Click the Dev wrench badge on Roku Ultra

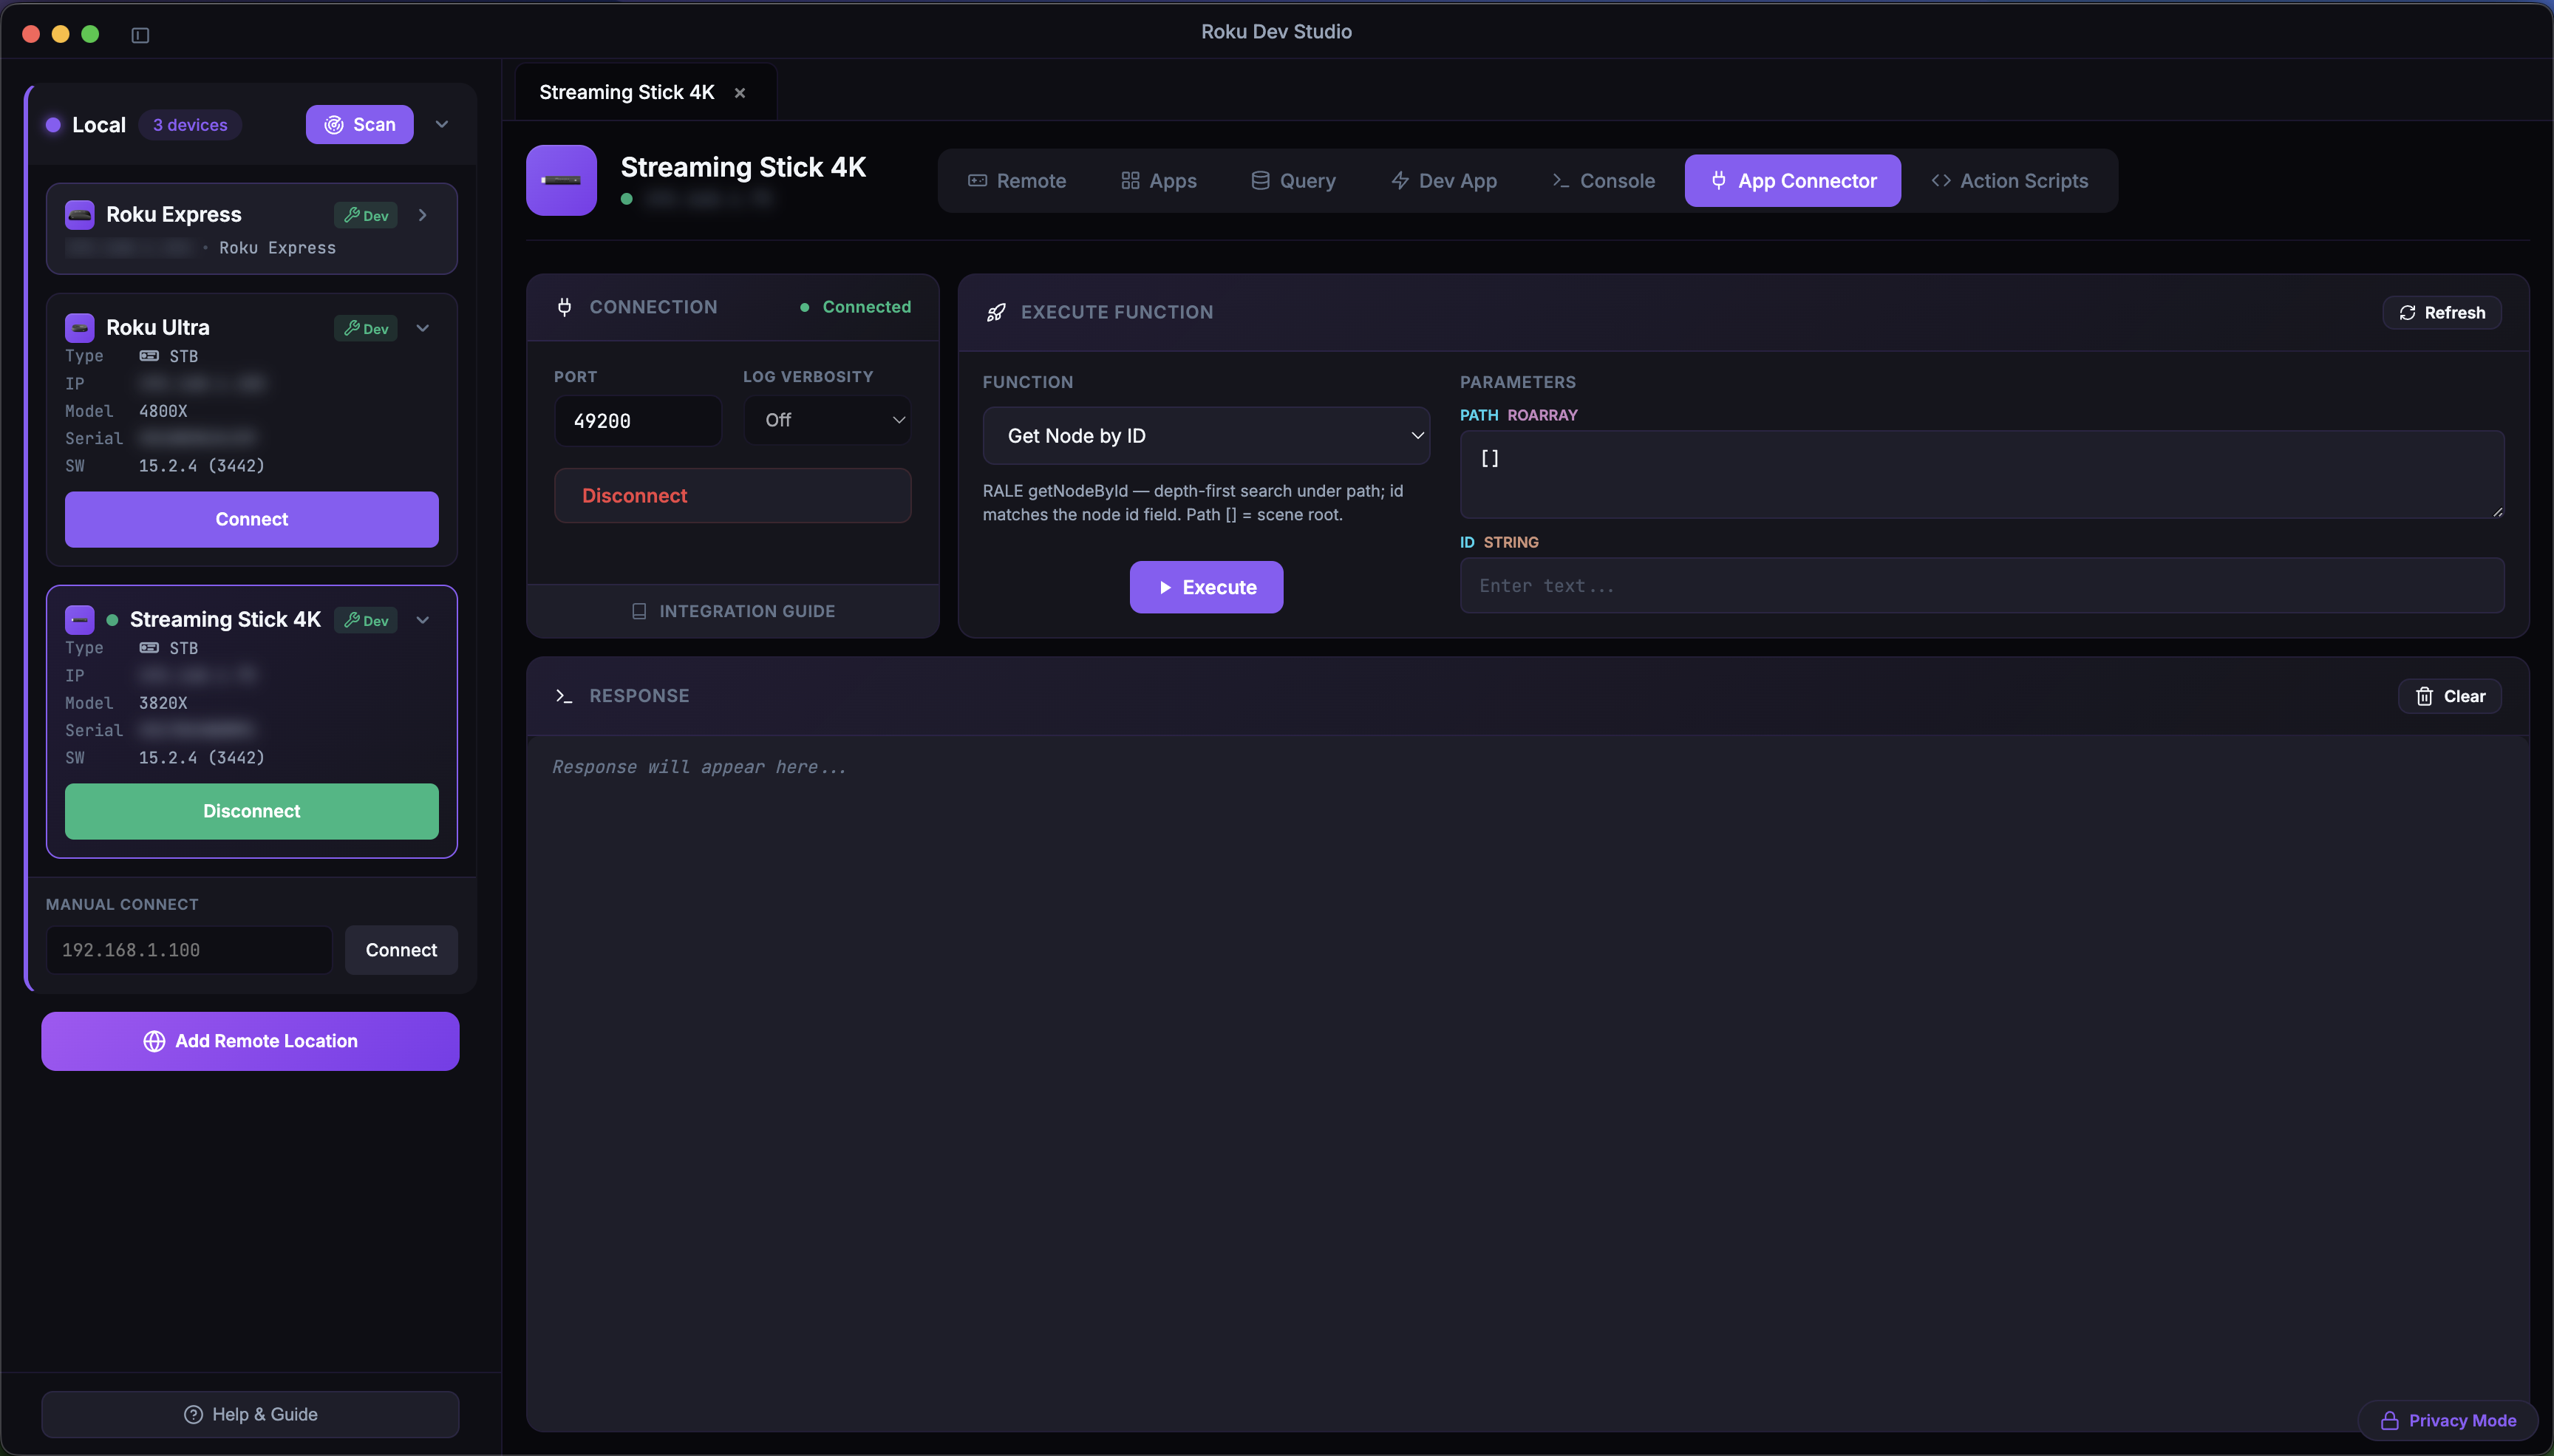pos(366,328)
